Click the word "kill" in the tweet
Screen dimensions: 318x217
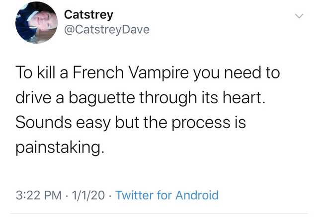click(46, 72)
